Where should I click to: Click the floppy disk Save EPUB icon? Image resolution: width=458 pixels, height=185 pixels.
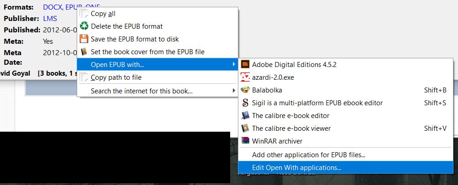click(x=84, y=39)
